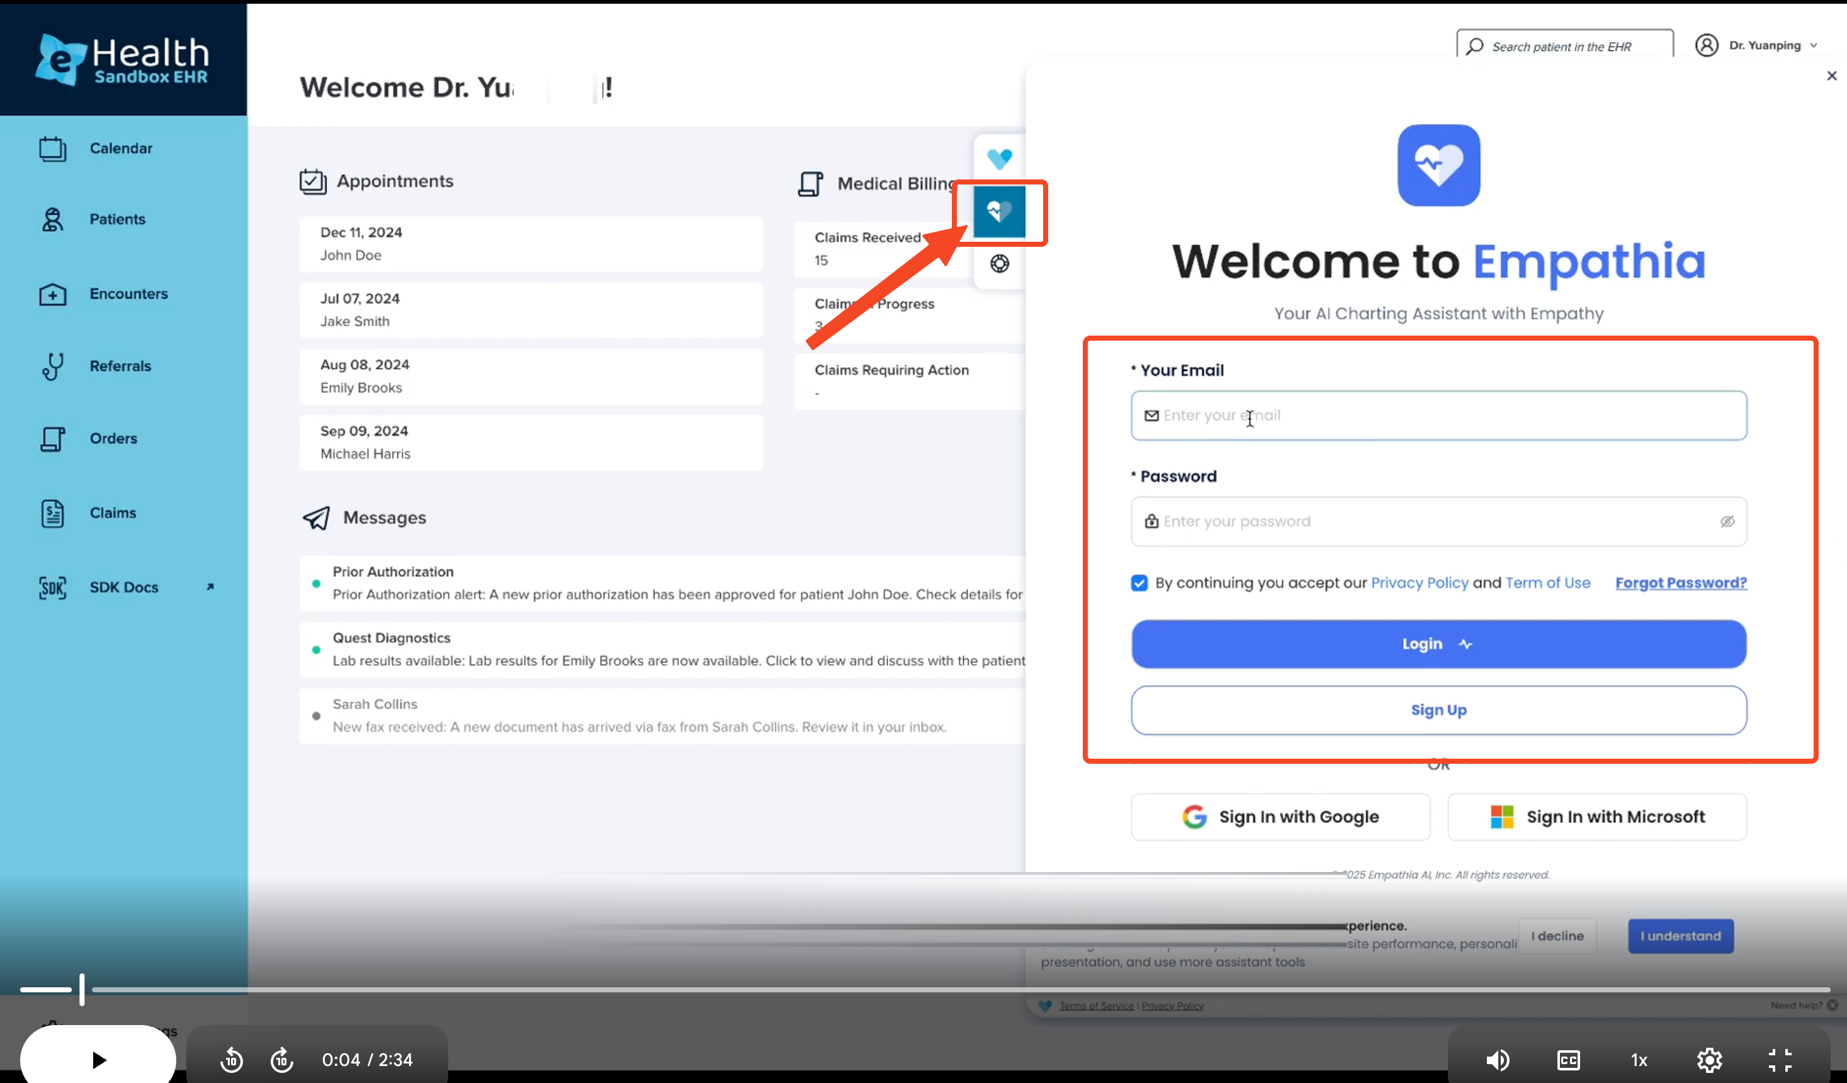
Task: Turn on closed captions
Action: click(1569, 1060)
